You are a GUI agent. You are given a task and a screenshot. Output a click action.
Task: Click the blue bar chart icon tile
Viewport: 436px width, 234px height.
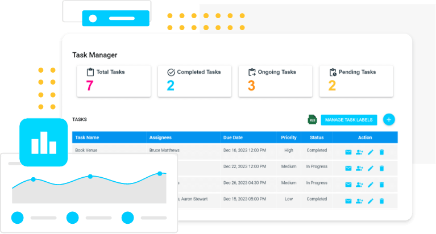point(43,143)
